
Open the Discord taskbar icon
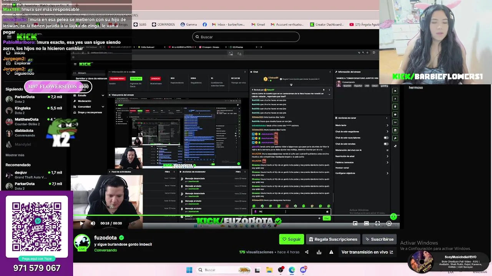303,270
